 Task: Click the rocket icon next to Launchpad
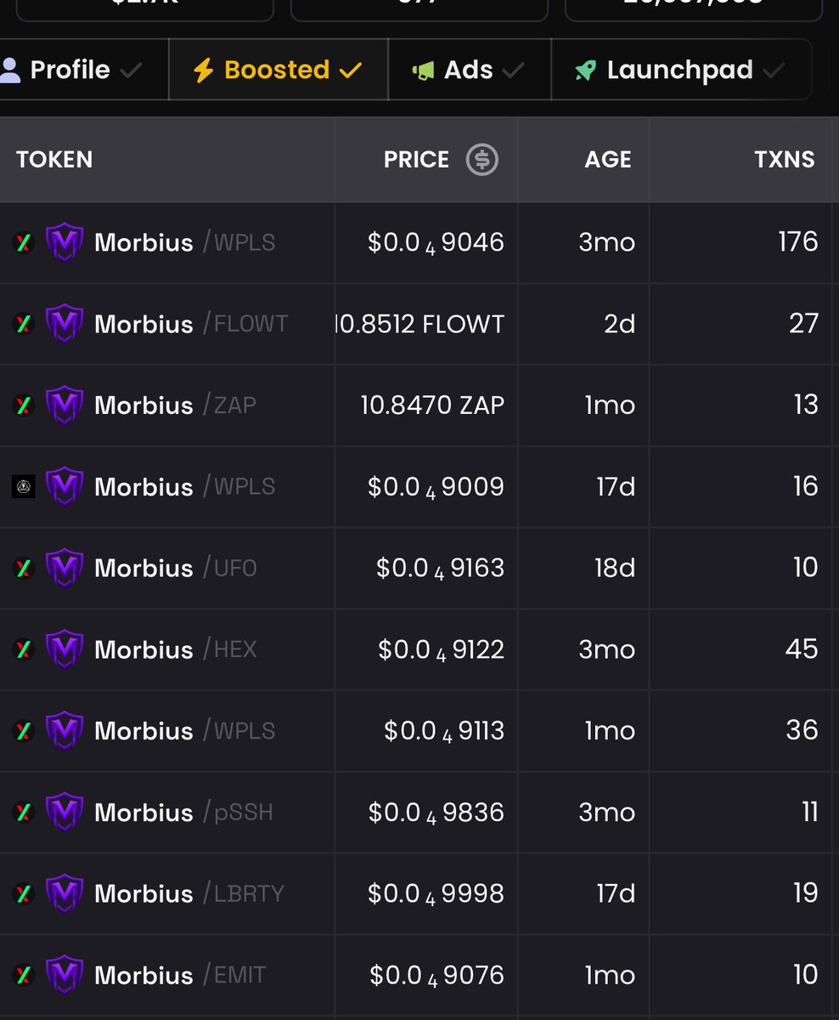tap(585, 70)
